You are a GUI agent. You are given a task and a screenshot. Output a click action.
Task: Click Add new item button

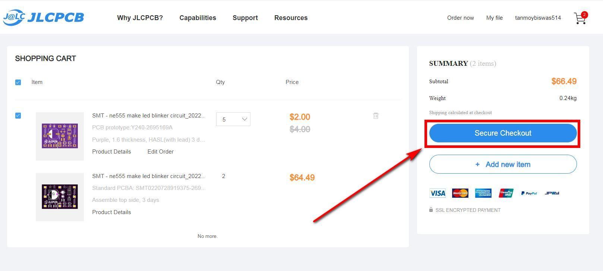click(503, 164)
